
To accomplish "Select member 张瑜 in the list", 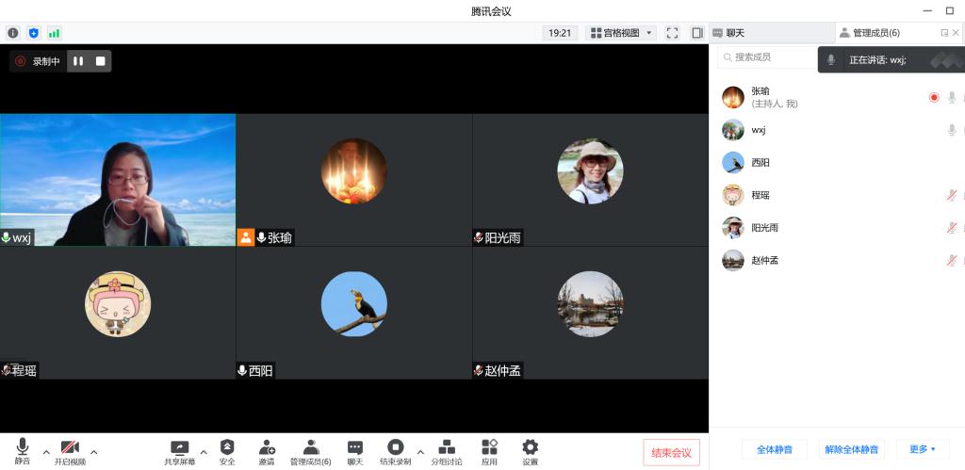I will click(837, 97).
